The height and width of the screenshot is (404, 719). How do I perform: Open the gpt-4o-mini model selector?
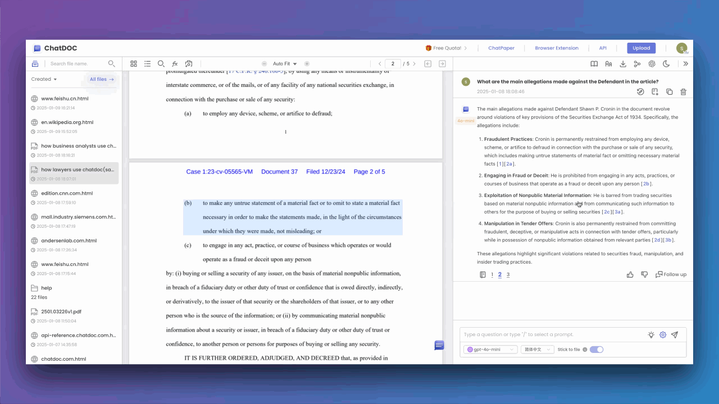490,349
